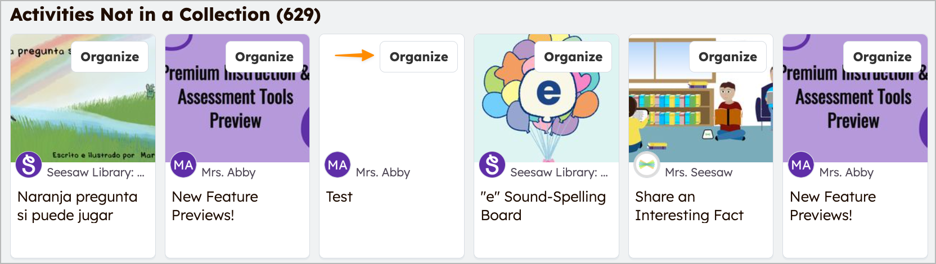Organize the "e" Sound-Spelling Board activity
The width and height of the screenshot is (936, 264).
tap(573, 57)
